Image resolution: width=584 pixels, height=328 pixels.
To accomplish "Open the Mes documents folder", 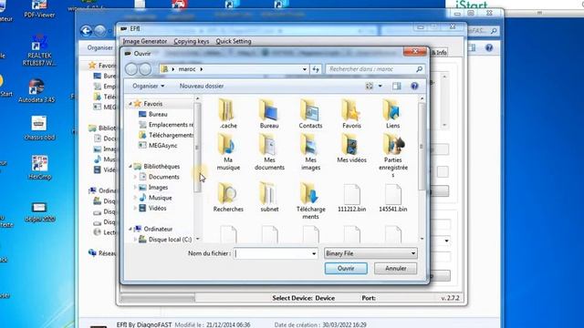I will [269, 152].
